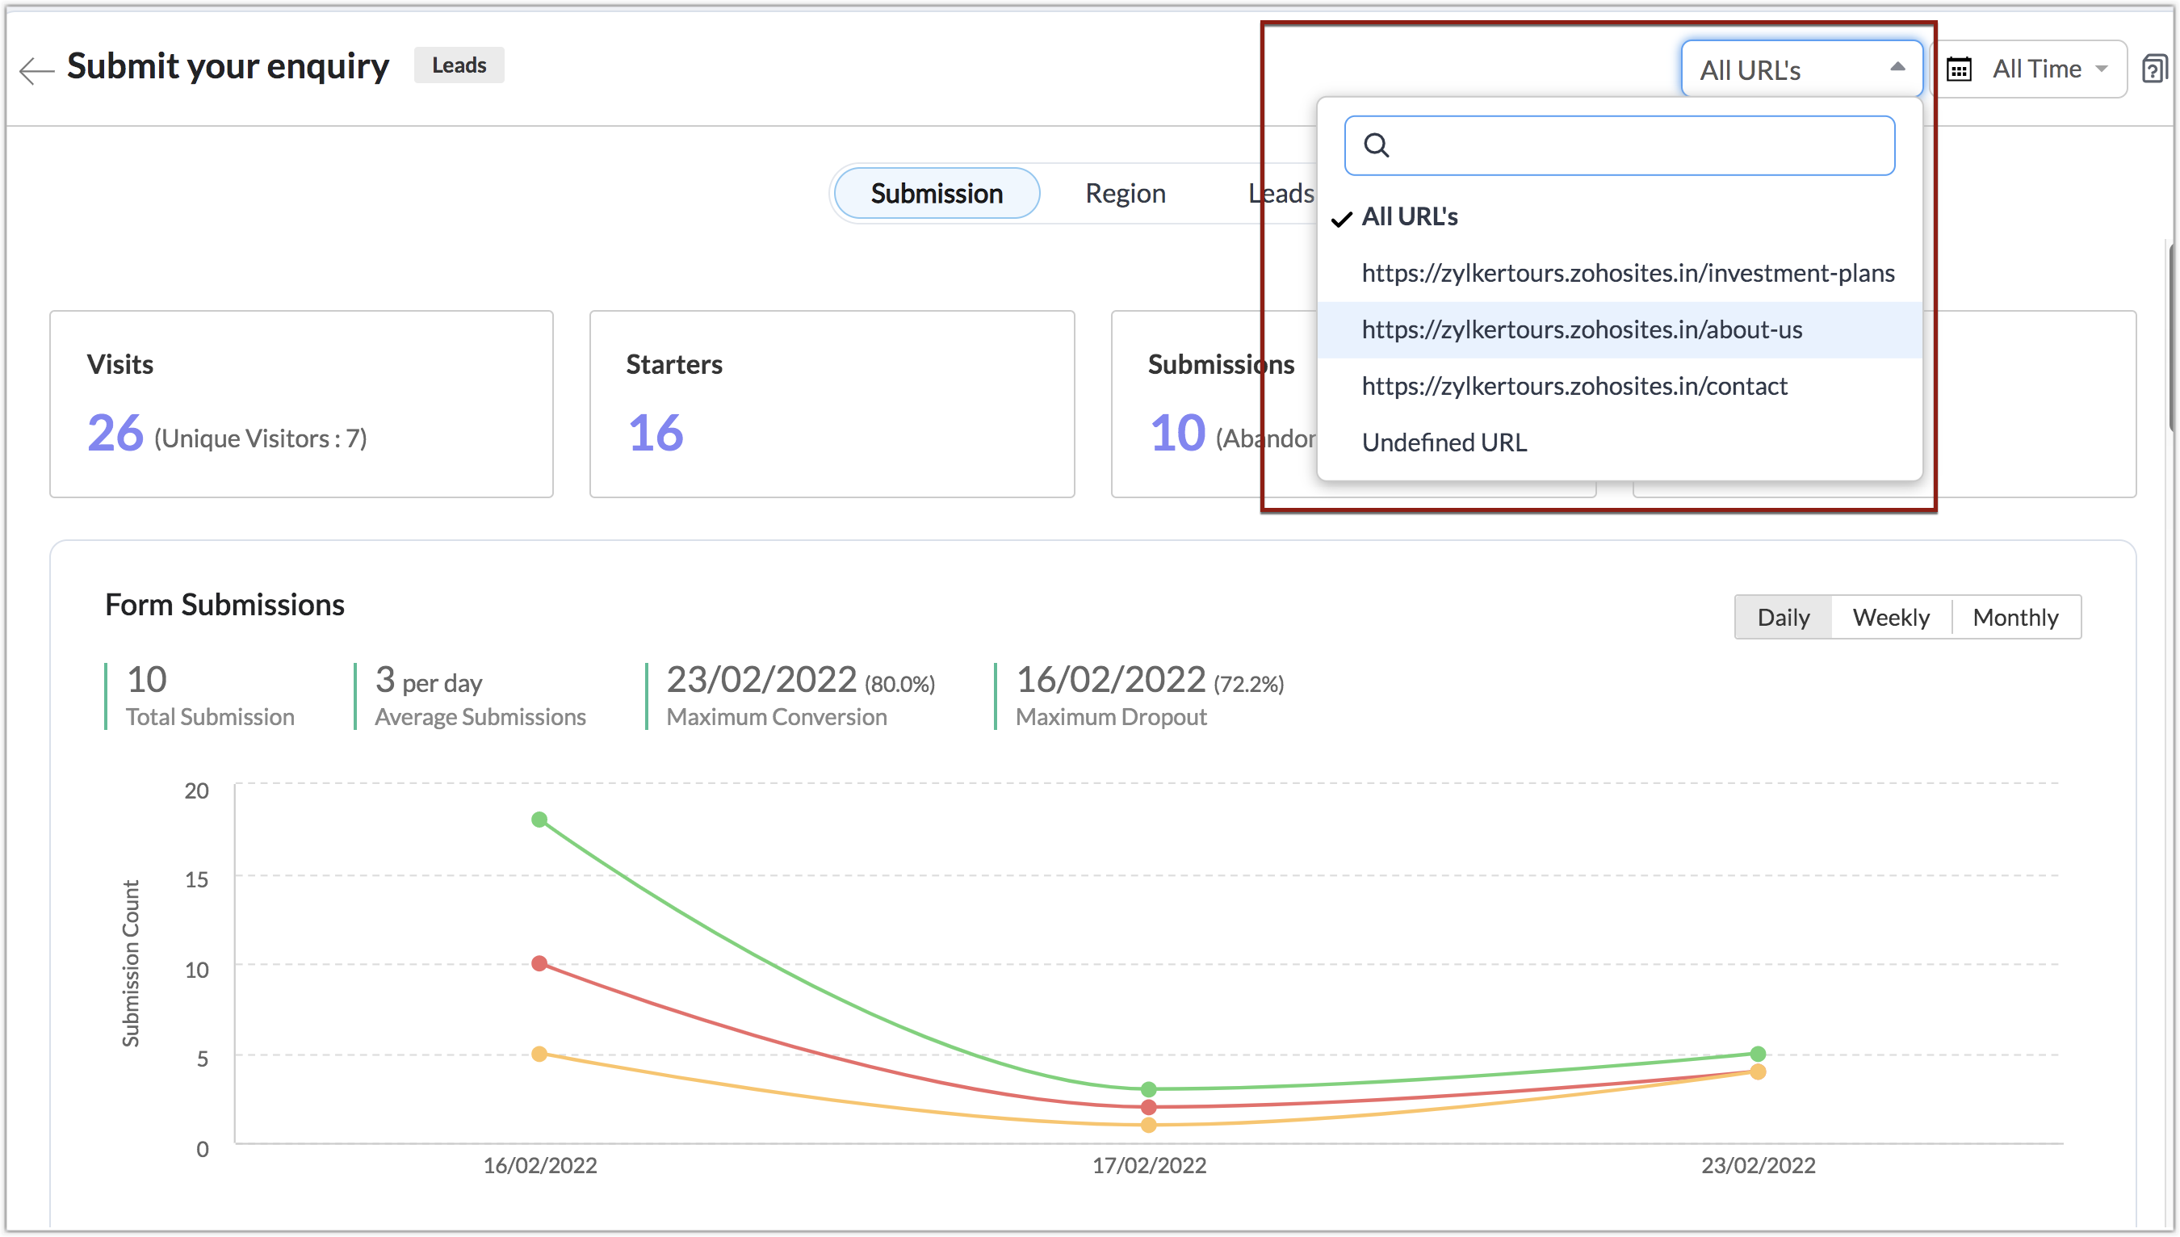
Task: Open the Region tab
Action: pyautogui.click(x=1125, y=193)
